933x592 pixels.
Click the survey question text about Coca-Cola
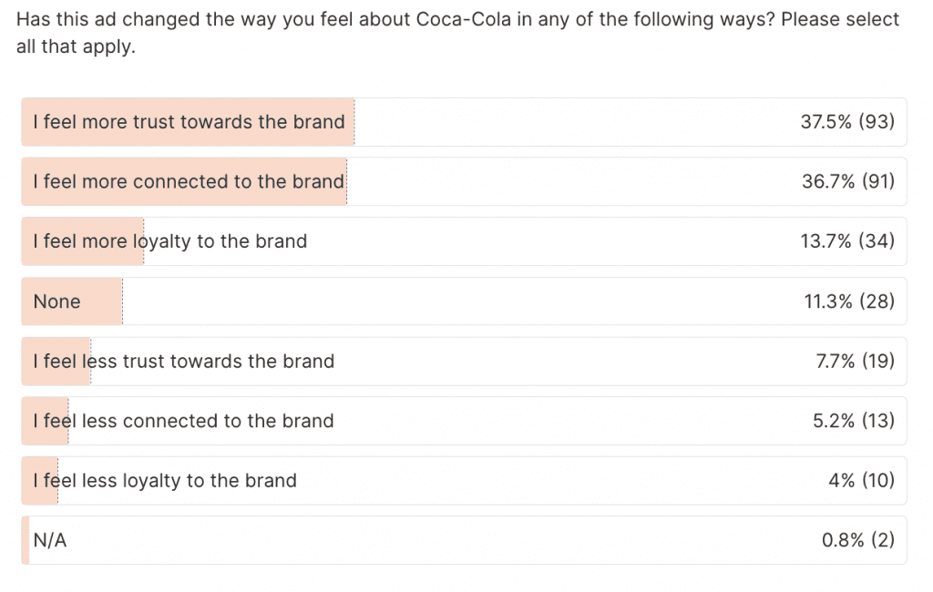click(456, 33)
